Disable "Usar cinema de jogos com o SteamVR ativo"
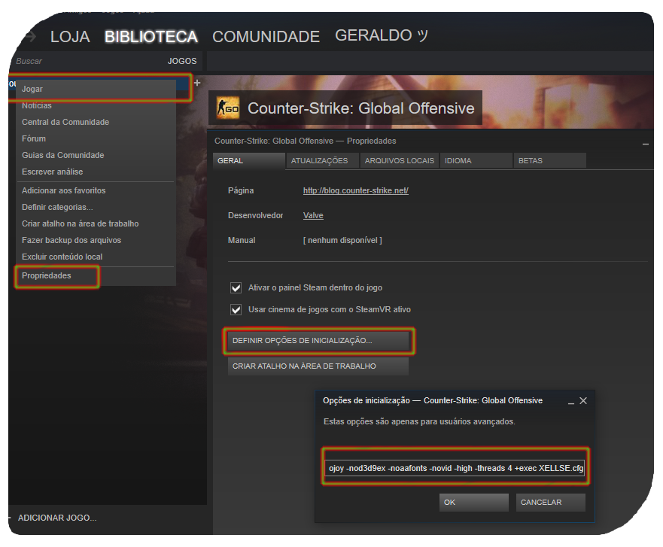Image resolution: width=663 pixels, height=547 pixels. (x=236, y=309)
